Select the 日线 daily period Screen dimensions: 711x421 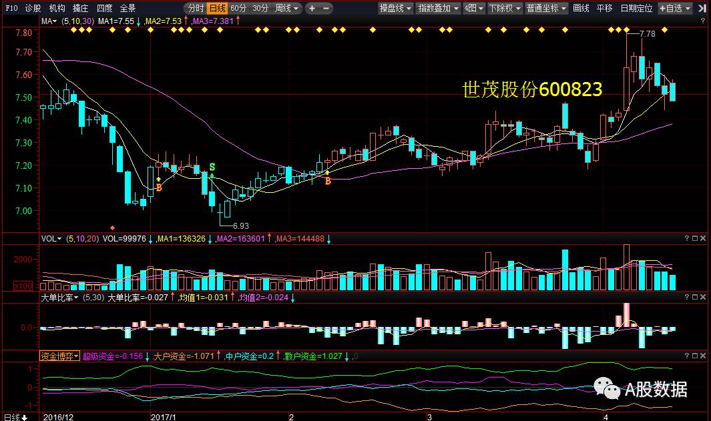[217, 8]
